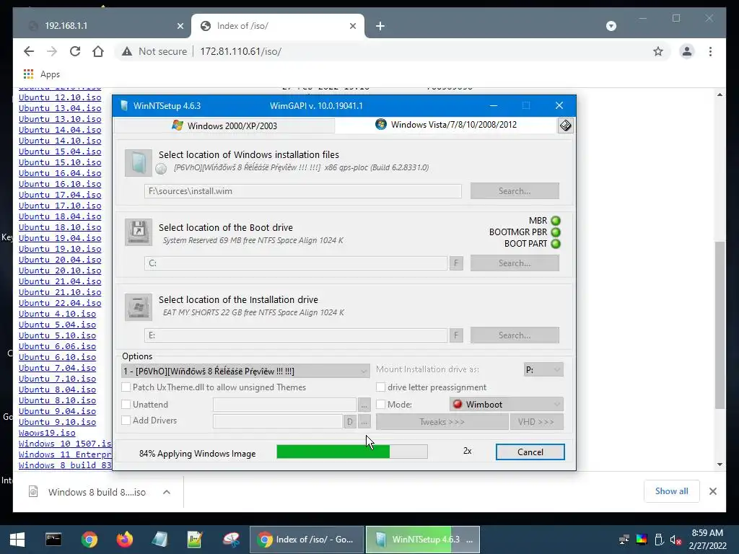Image resolution: width=739 pixels, height=554 pixels.
Task: Open the Wimboot mode dropdown
Action: click(506, 404)
